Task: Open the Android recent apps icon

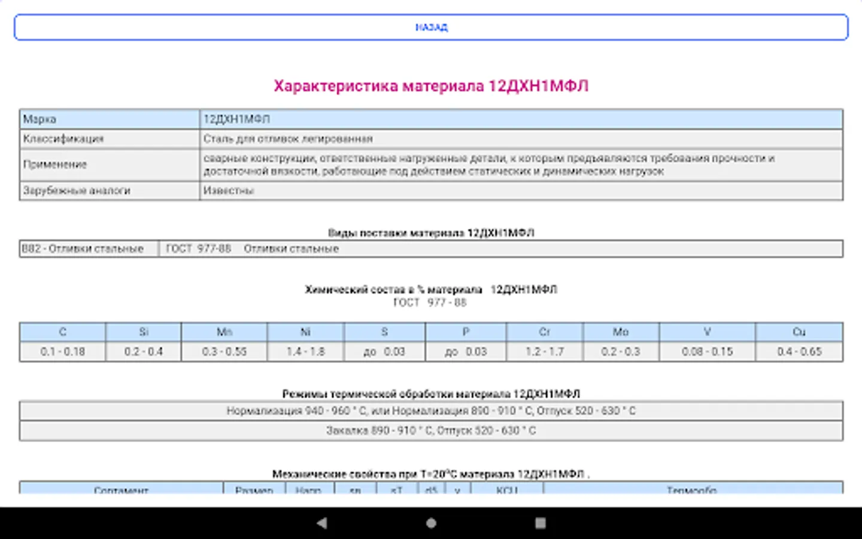Action: pos(540,523)
